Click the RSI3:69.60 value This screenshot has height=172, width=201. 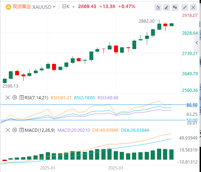click(108, 98)
